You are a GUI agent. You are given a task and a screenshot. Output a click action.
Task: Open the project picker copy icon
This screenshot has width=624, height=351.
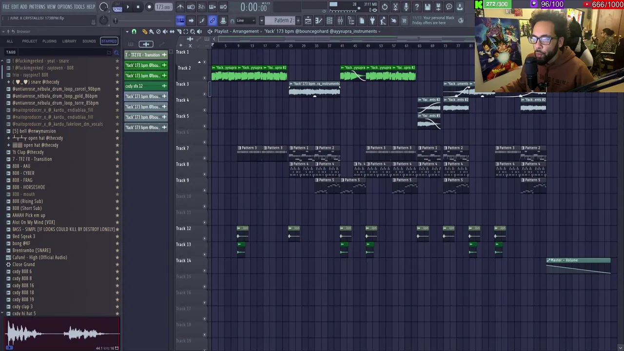point(362,20)
